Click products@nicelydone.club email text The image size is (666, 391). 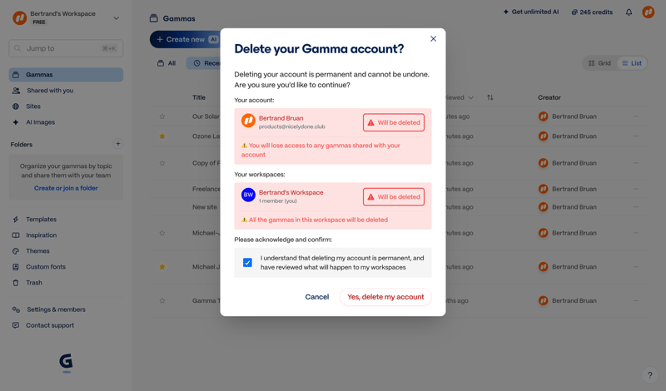click(x=292, y=126)
